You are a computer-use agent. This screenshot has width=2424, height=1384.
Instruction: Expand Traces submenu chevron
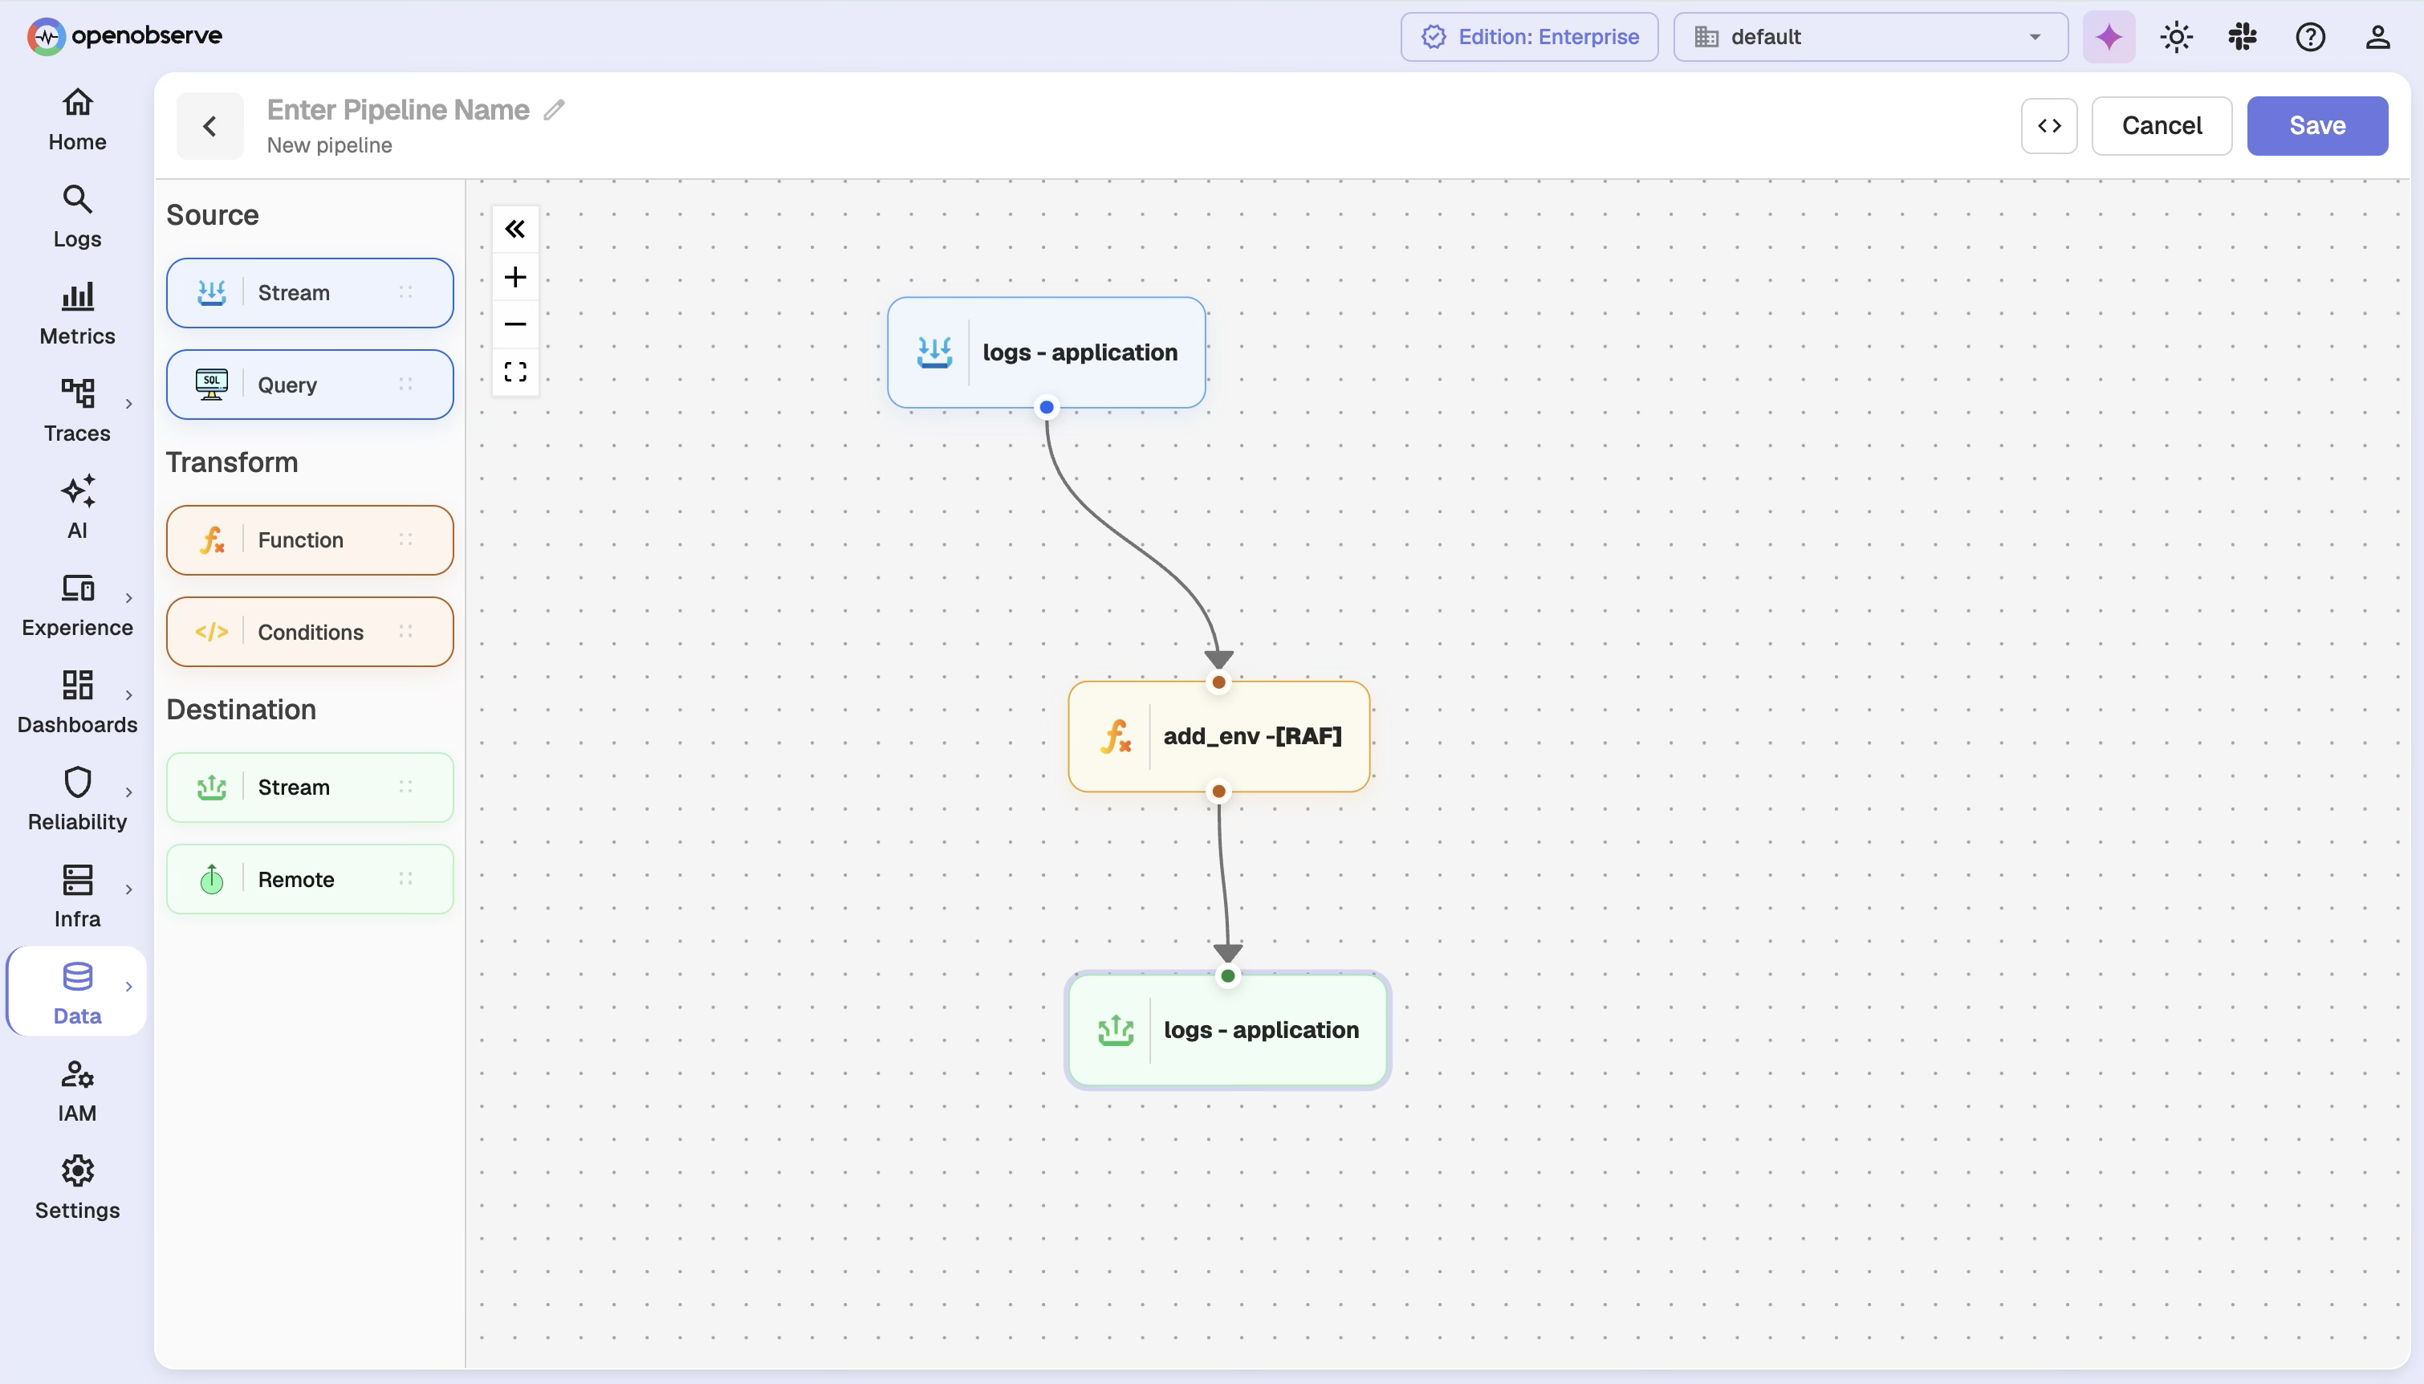coord(129,404)
